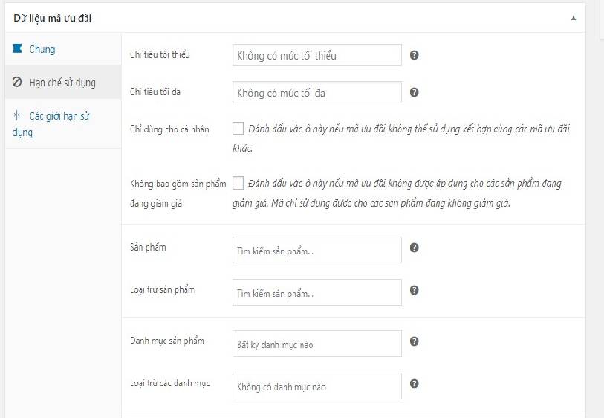The width and height of the screenshot is (604, 418).
Task: Open the Chung tab
Action: pyautogui.click(x=63, y=49)
